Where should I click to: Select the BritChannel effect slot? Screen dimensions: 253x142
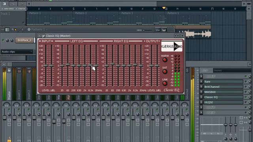pyautogui.click(x=223, y=87)
